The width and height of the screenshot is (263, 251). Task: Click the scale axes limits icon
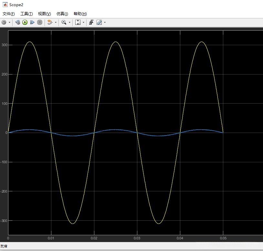[x=78, y=22]
